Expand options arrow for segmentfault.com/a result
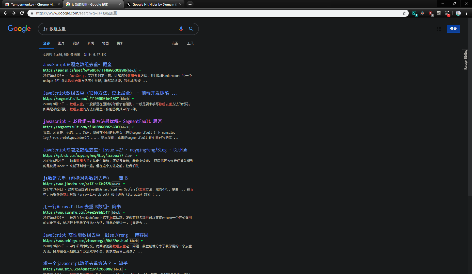This screenshot has height=274, width=472. (133, 99)
